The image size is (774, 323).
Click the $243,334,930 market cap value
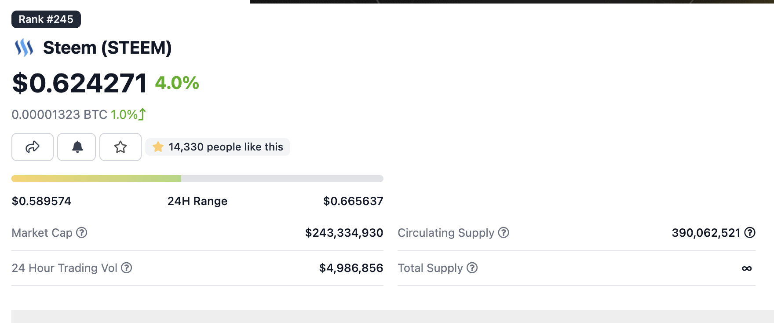tap(344, 233)
